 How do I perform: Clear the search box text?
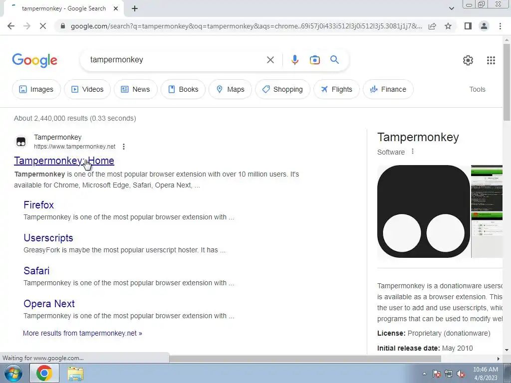tap(270, 60)
